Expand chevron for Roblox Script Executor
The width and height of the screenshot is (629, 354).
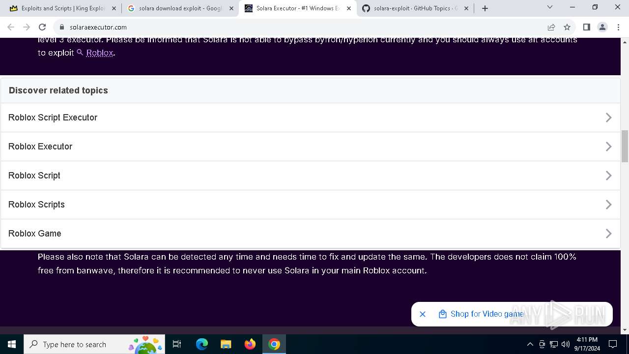(608, 118)
